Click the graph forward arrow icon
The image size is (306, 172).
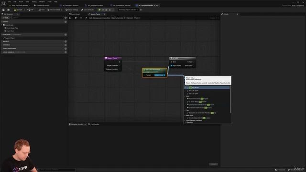pyautogui.click(x=81, y=18)
